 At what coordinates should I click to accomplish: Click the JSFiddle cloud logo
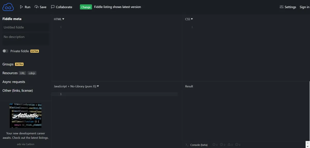pyautogui.click(x=8, y=7)
